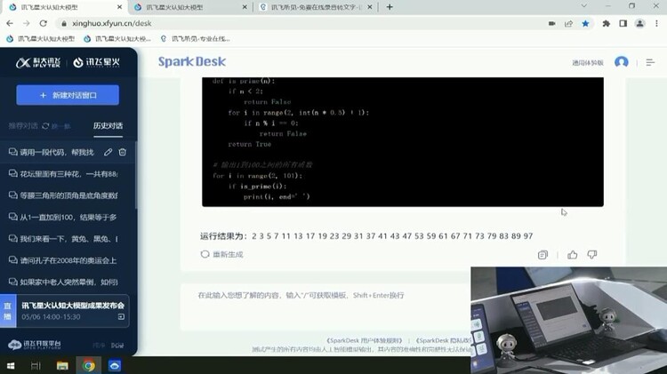Open the 花坛里面有三种花 conversation

pyautogui.click(x=64, y=174)
